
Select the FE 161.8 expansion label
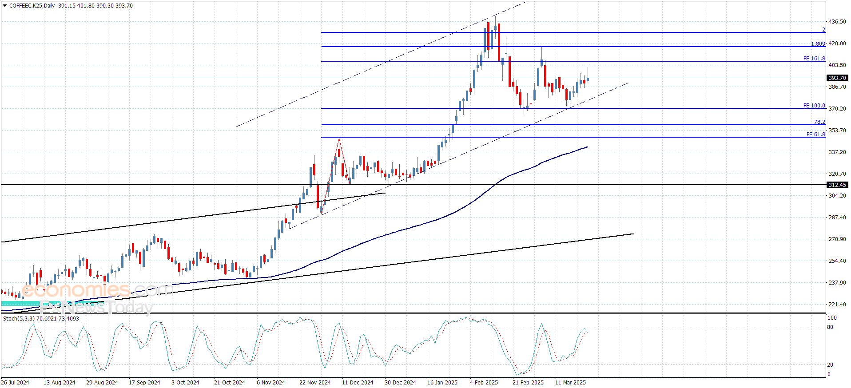click(x=815, y=59)
